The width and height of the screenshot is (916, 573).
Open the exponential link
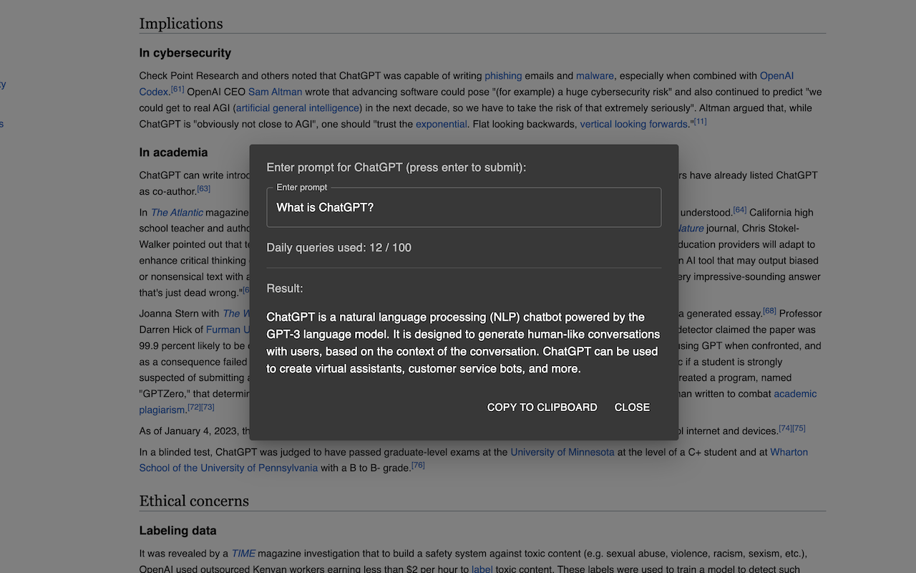(x=441, y=124)
